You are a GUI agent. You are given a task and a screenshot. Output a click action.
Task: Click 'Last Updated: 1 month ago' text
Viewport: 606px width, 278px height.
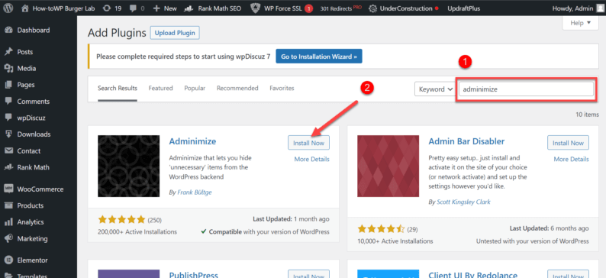click(x=291, y=219)
